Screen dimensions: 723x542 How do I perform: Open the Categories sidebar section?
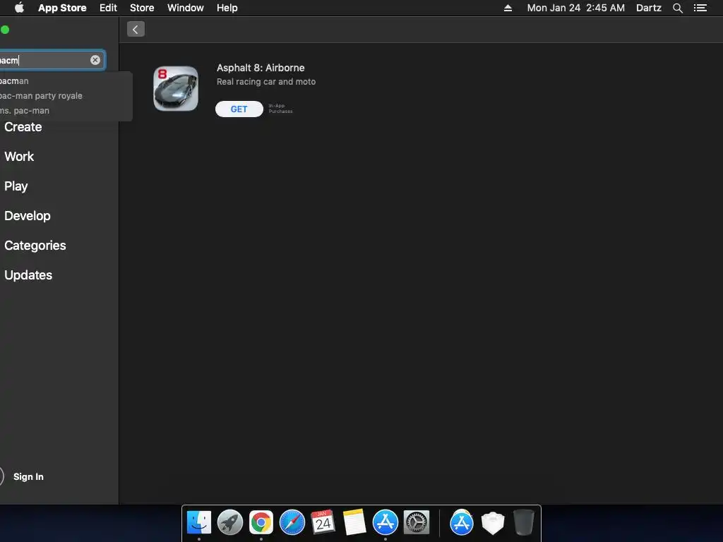35,246
